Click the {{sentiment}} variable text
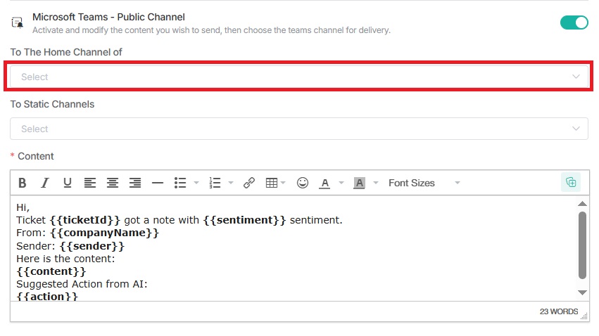Viewport: 599px width, 336px height. (x=244, y=220)
